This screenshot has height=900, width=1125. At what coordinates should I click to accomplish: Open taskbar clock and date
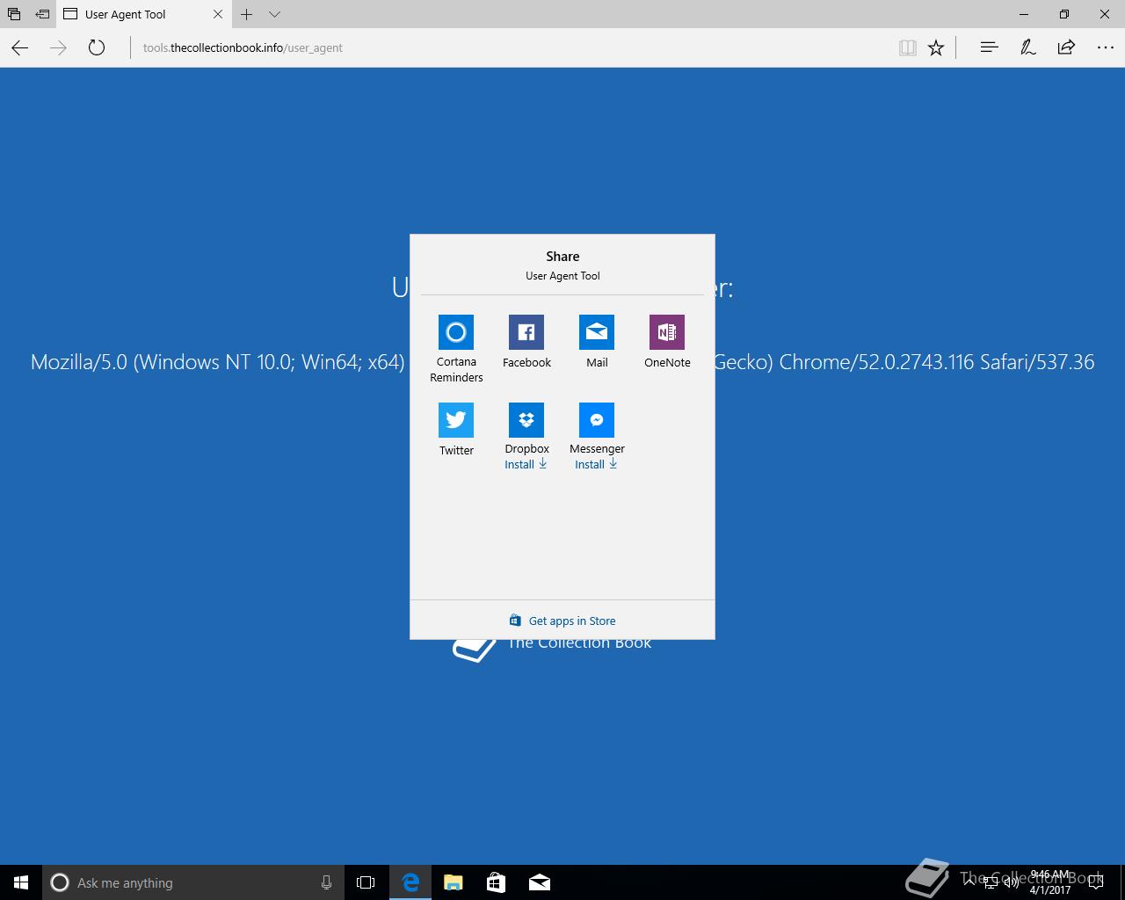[1049, 882]
